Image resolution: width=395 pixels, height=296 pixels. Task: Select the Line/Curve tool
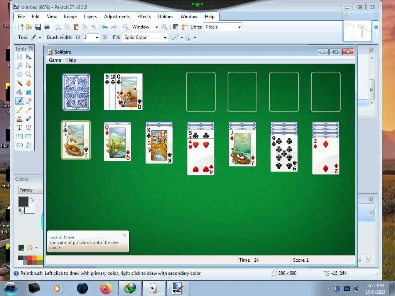pyautogui.click(x=29, y=128)
